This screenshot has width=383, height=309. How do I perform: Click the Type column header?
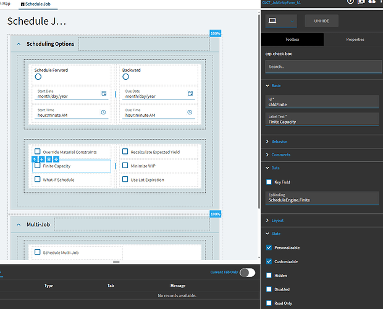click(49, 286)
